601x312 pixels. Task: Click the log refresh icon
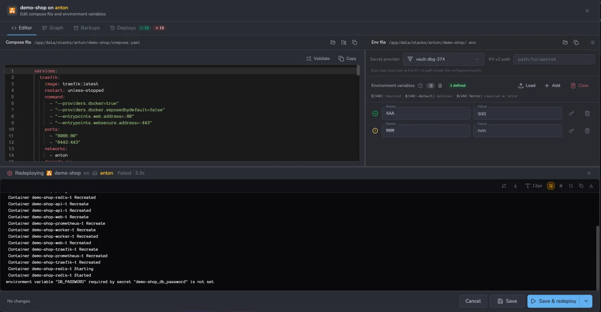coord(504,186)
